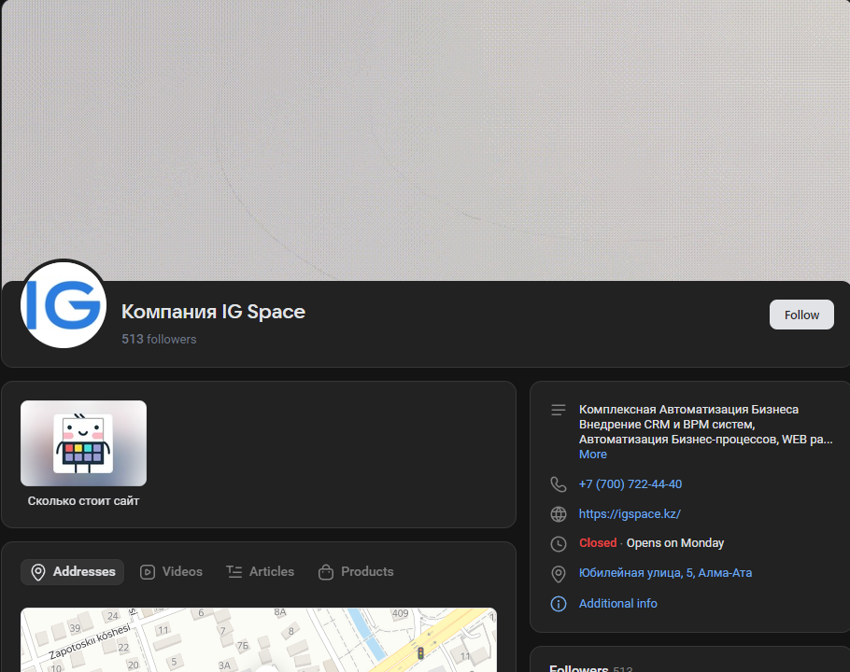Select the Addresses tab
The image size is (850, 672).
(x=73, y=572)
